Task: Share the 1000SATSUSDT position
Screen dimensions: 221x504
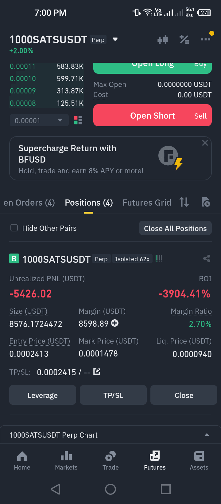Action: pos(207,258)
